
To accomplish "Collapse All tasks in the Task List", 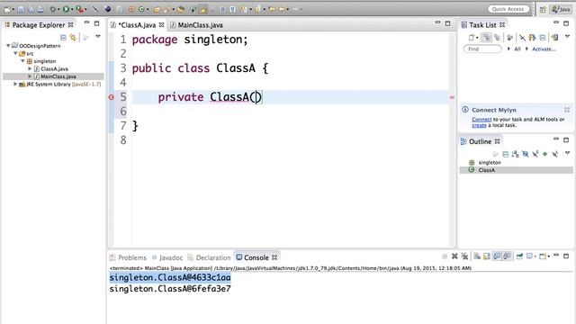I will 543,37.
